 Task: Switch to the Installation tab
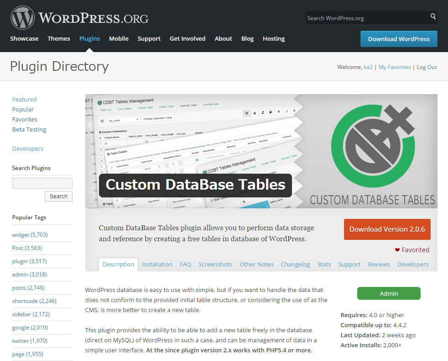[x=157, y=264]
